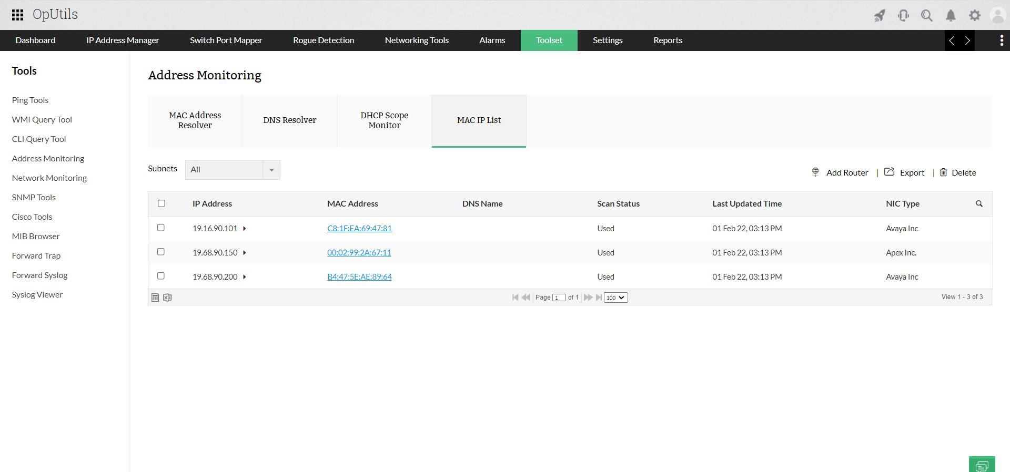Viewport: 1010px width, 472px height.
Task: Check the box for 19.16.90.101
Action: (x=161, y=228)
